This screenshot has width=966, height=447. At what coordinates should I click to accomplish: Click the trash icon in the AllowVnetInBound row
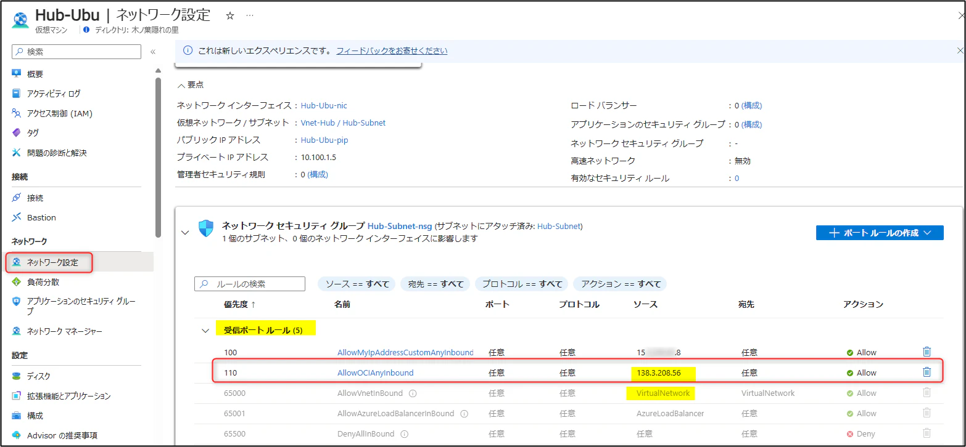tap(927, 392)
